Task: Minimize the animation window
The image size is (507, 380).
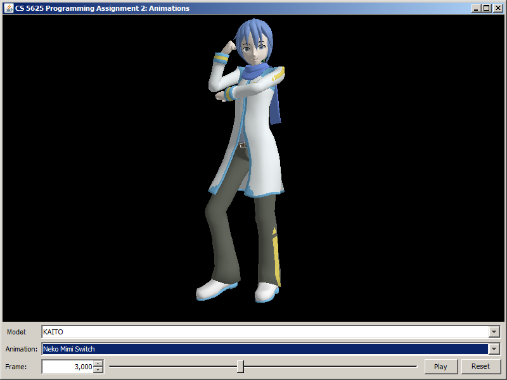Action: click(476, 8)
